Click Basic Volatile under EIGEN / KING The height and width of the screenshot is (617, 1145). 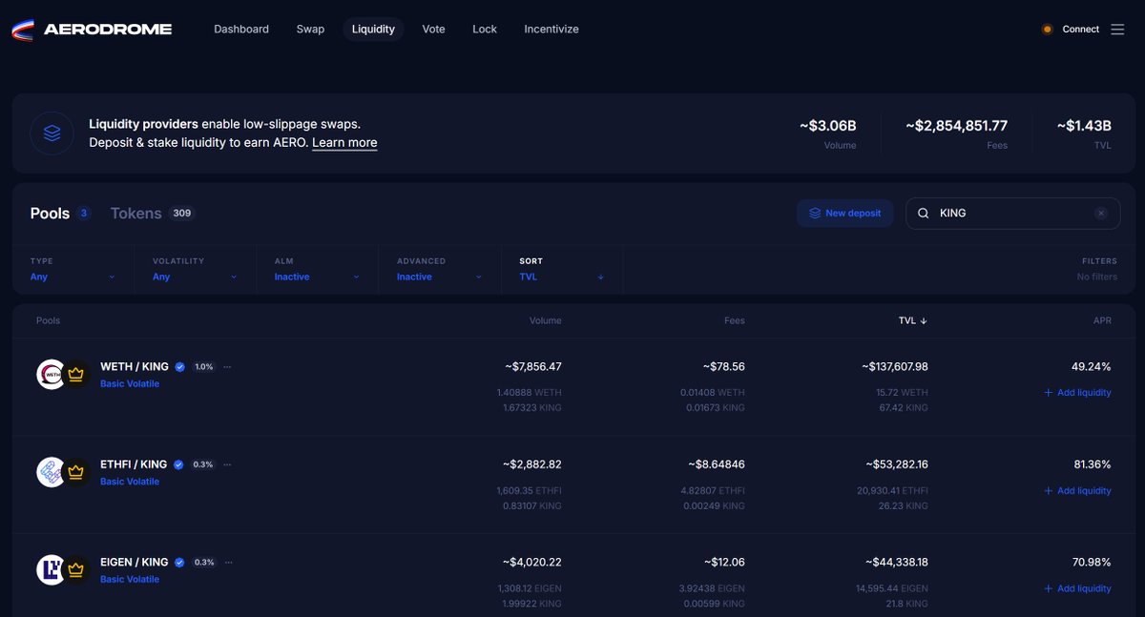coord(130,580)
